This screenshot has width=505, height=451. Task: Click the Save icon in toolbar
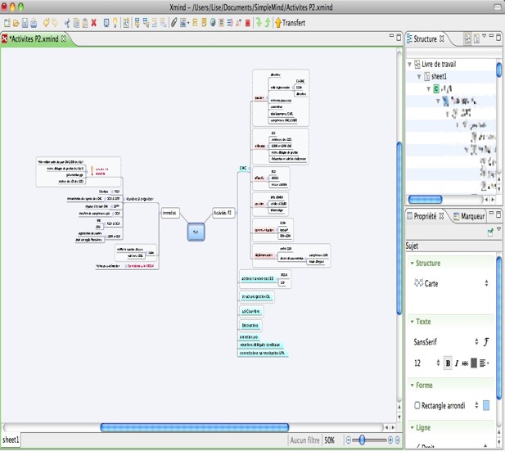pos(24,22)
